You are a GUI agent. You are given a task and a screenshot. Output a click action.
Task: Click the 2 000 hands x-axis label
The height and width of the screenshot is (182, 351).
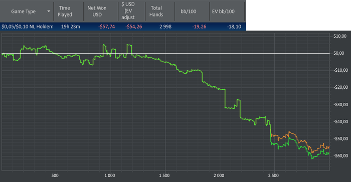[219, 175]
